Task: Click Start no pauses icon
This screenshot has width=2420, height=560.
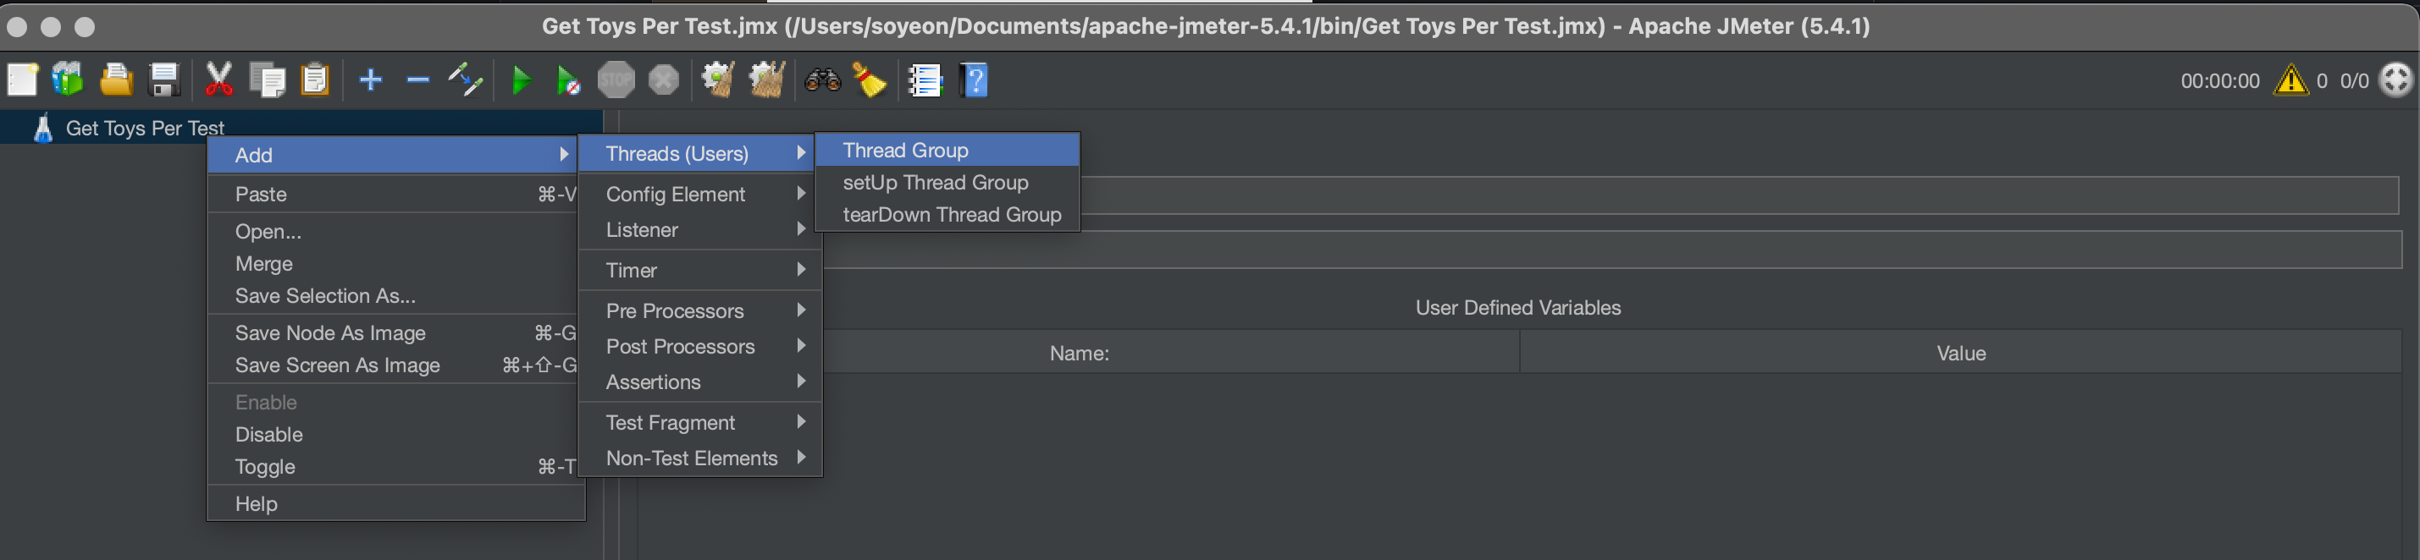Action: [567, 80]
